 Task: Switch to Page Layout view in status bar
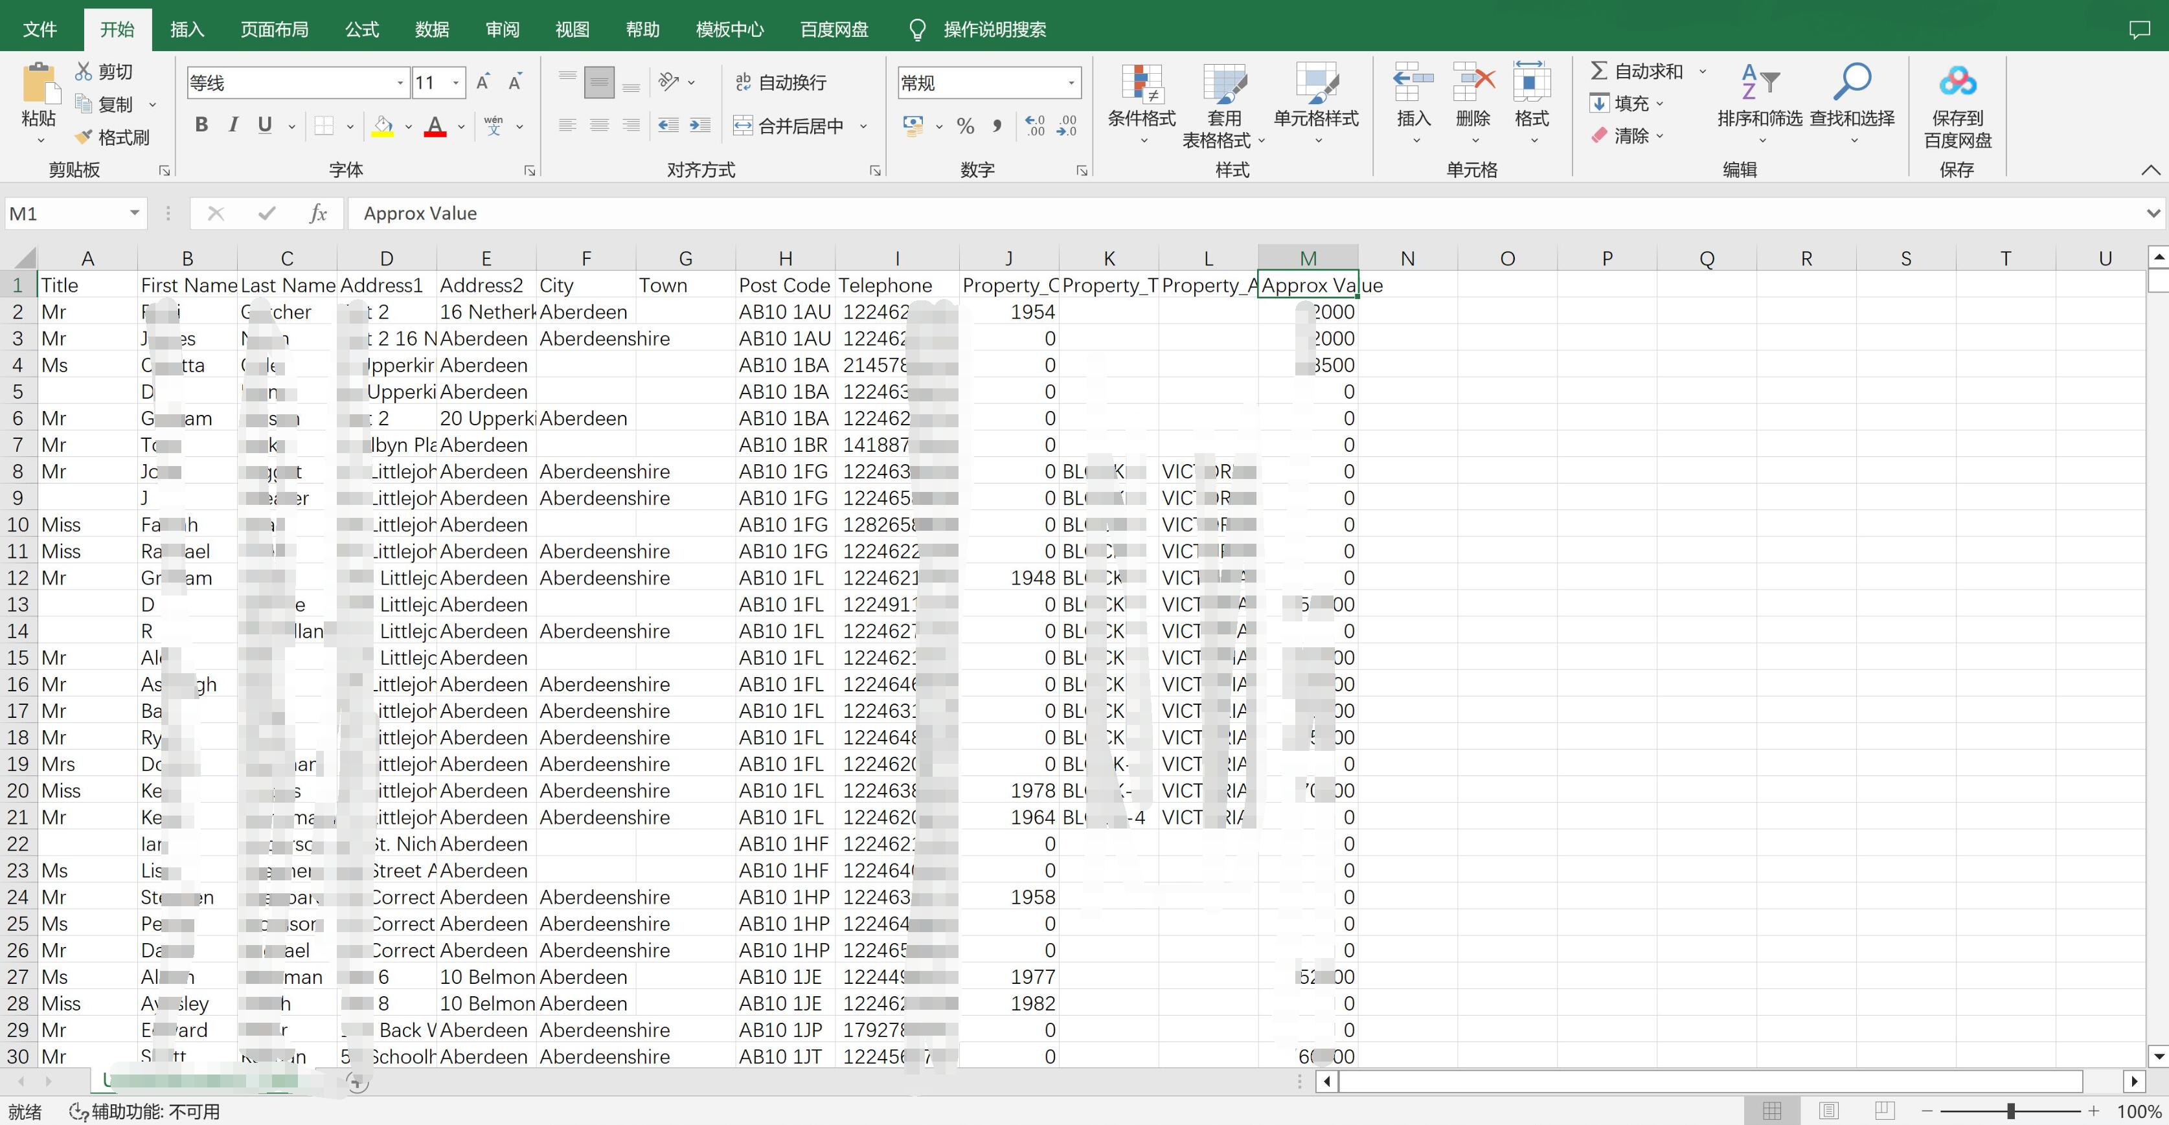(x=1829, y=1111)
